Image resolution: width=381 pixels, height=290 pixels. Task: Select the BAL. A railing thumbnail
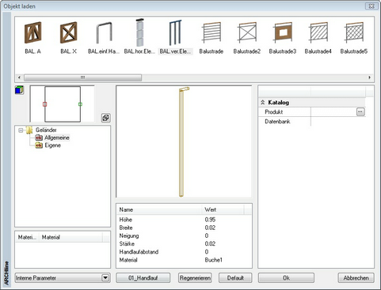point(33,32)
